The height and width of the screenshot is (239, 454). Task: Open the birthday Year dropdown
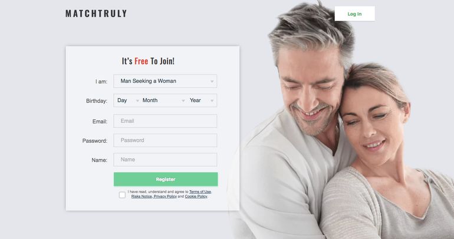(202, 100)
